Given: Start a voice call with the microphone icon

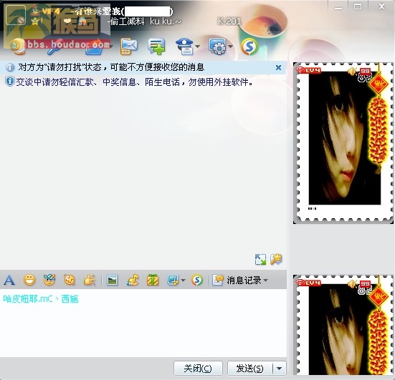Looking at the screenshot, I should (55, 47).
